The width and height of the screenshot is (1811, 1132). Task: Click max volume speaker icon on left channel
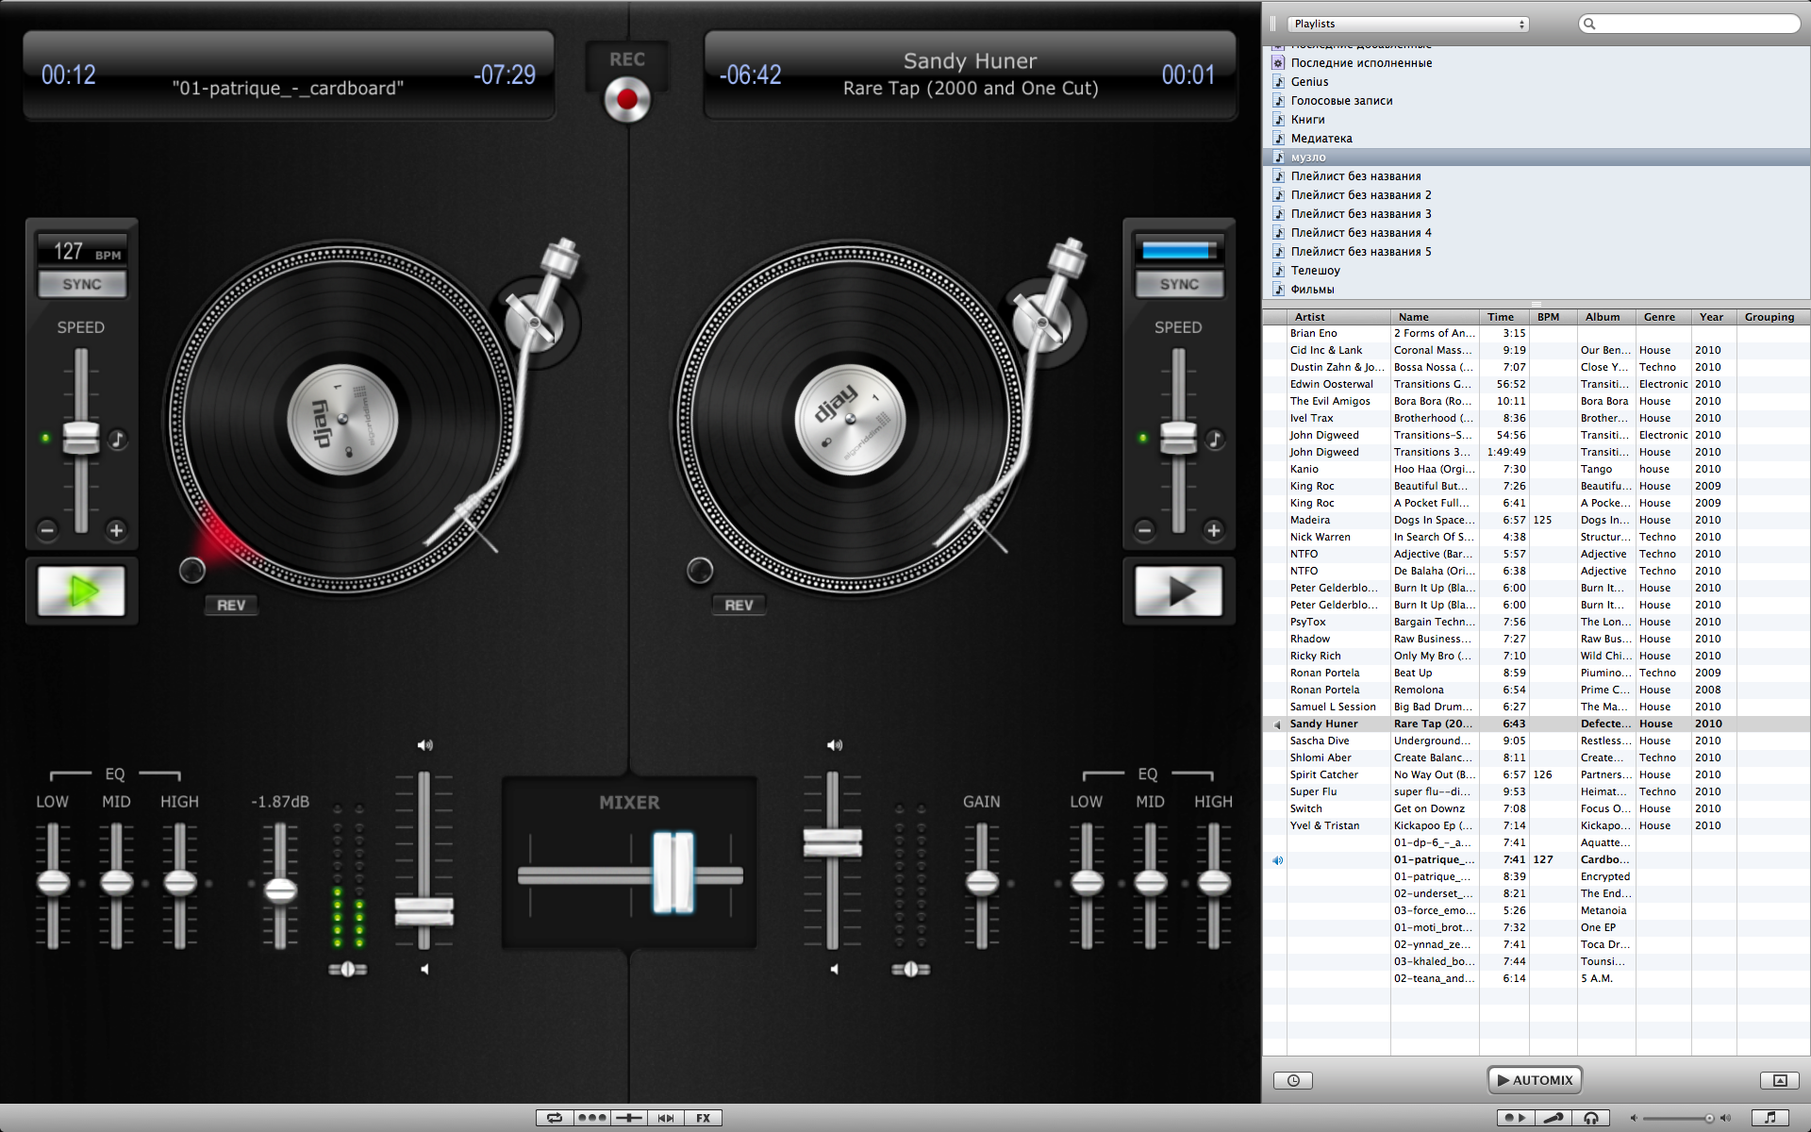(x=425, y=745)
